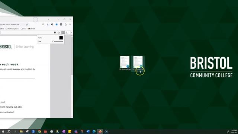Expand the PDF viewer tools chevron menu
238x134 pixels.
pos(71,32)
